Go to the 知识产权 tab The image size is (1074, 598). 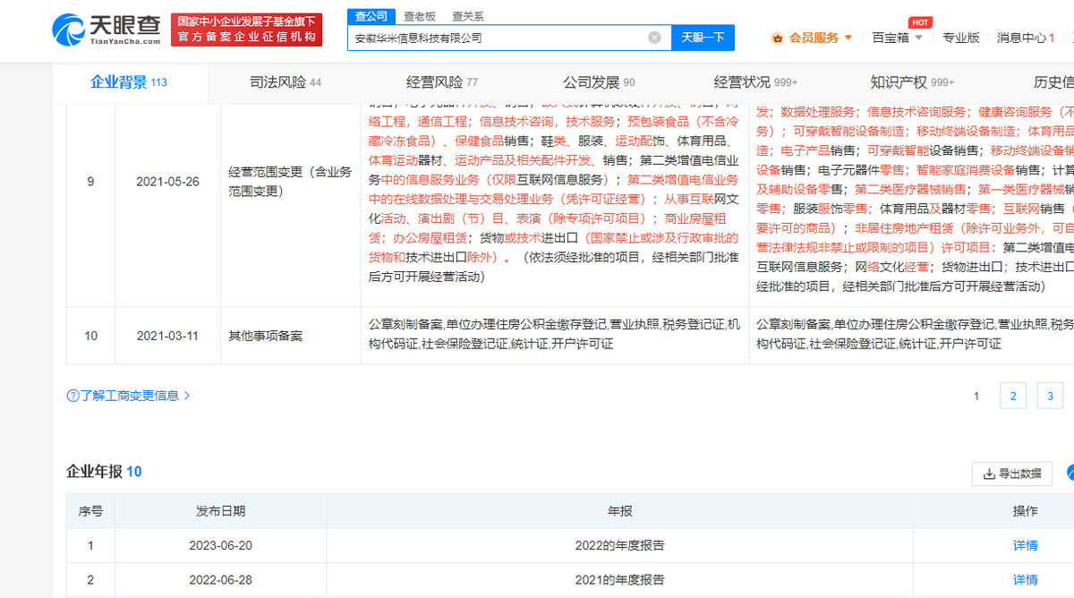(x=911, y=82)
